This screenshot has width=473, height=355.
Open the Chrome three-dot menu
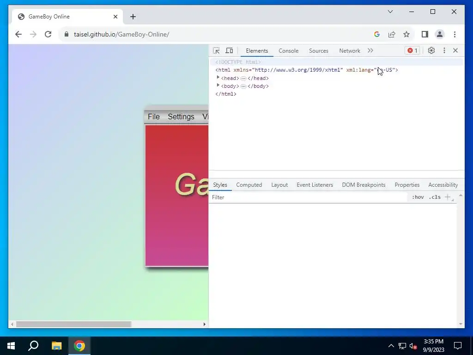(455, 34)
